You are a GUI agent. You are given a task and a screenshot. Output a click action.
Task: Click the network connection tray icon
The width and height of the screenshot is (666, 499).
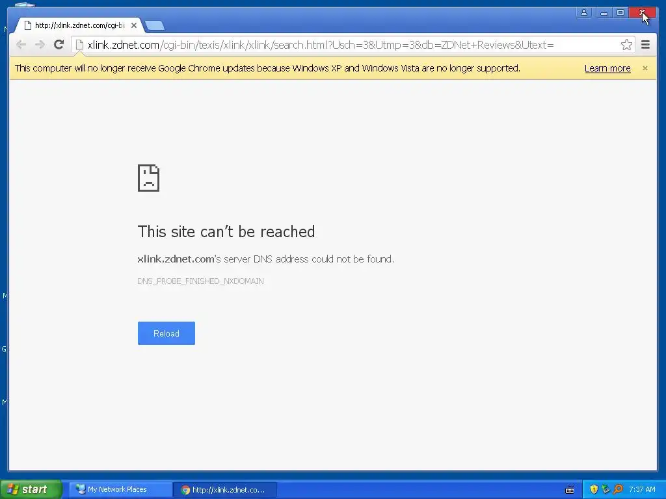pos(606,490)
